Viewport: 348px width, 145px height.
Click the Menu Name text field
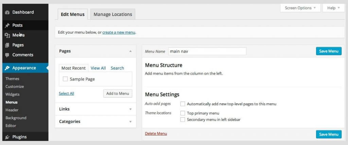(x=207, y=51)
